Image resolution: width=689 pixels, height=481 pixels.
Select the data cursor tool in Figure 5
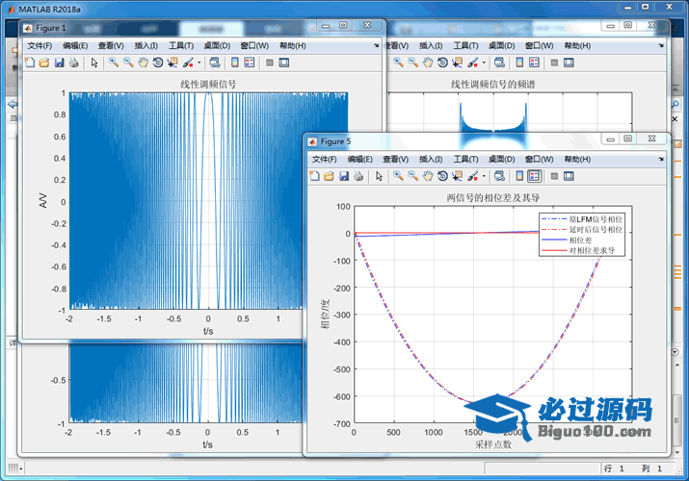456,176
